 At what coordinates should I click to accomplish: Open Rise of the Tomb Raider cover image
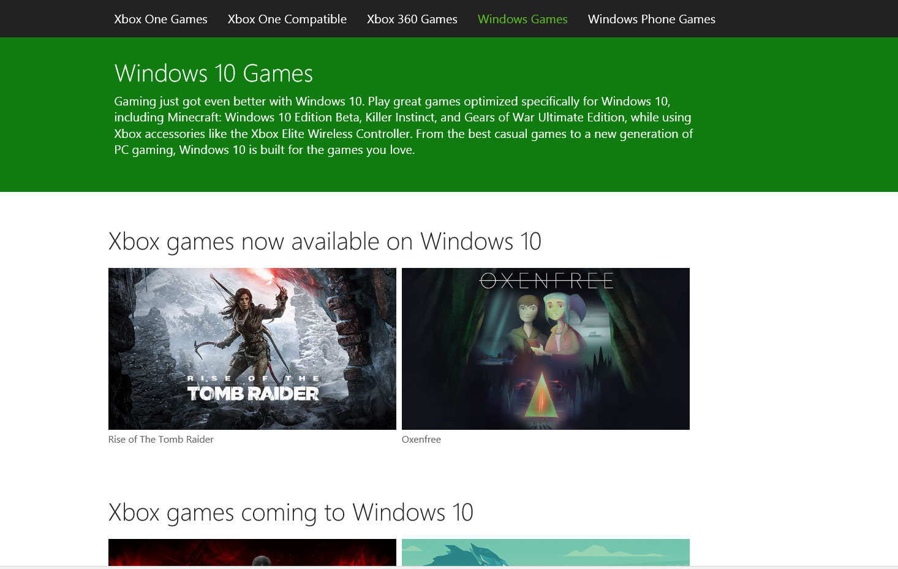252,349
